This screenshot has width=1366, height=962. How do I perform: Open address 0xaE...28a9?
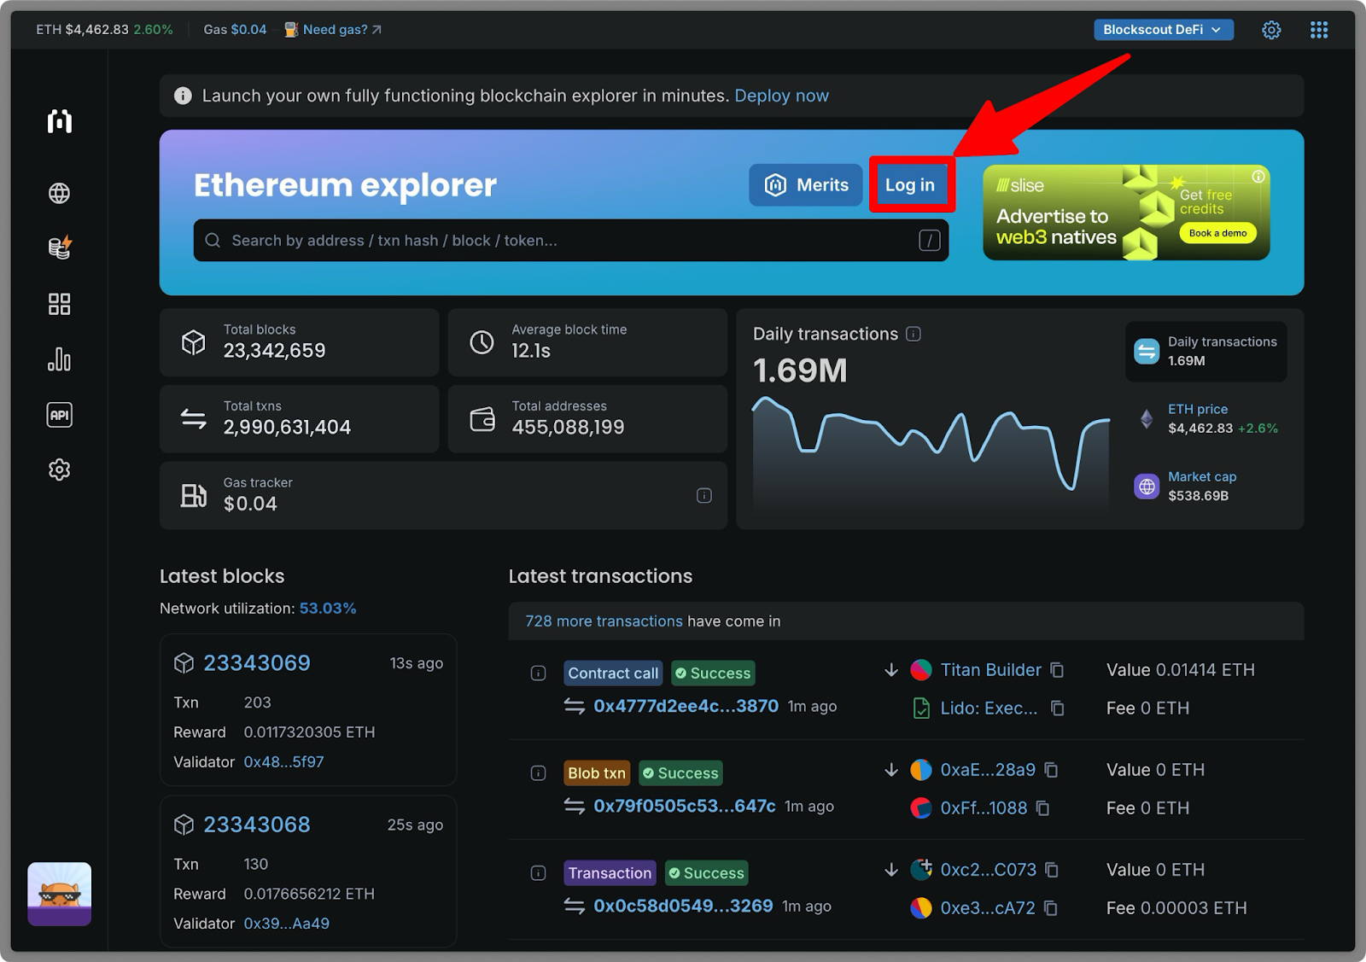pyautogui.click(x=988, y=770)
